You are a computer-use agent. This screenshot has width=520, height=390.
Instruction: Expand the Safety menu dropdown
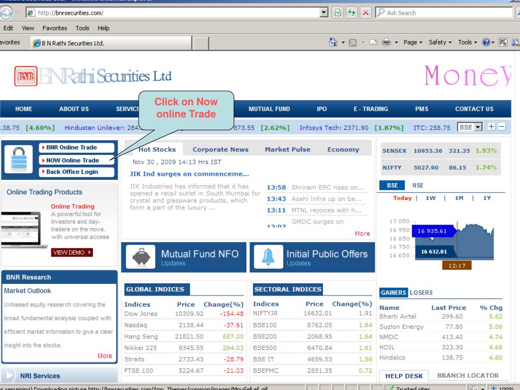click(x=440, y=42)
